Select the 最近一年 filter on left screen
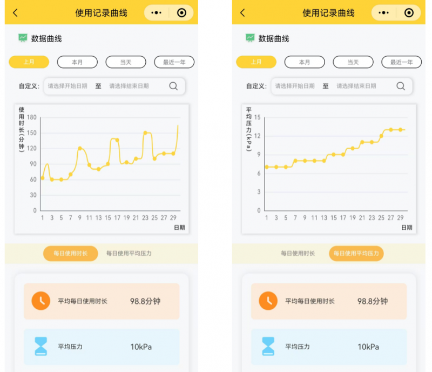Viewport: 432px width, 372px height. 174,62
